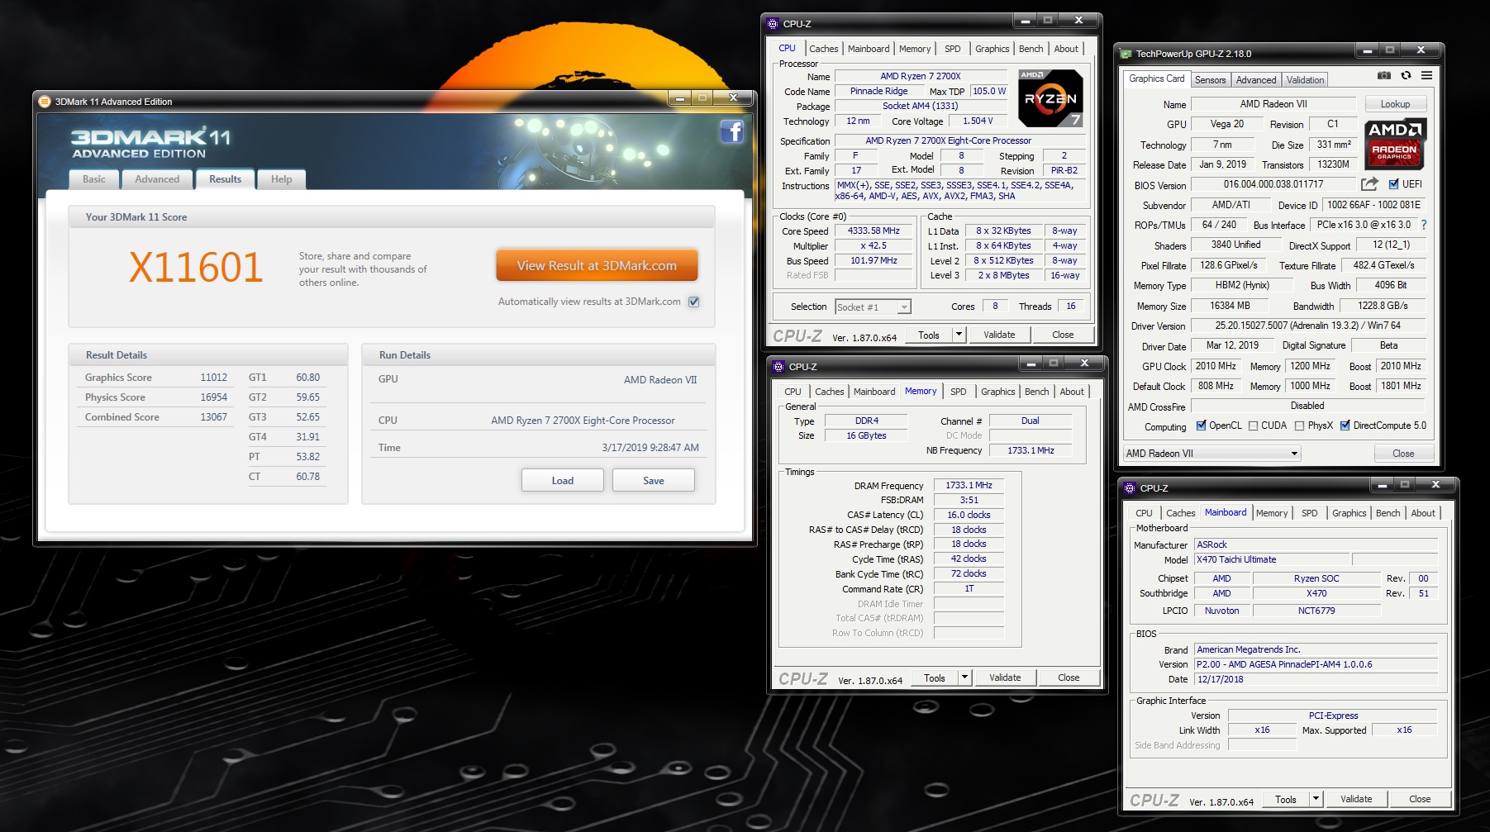Click the CPU-Z Mainboard window title bar icon

(x=1130, y=488)
